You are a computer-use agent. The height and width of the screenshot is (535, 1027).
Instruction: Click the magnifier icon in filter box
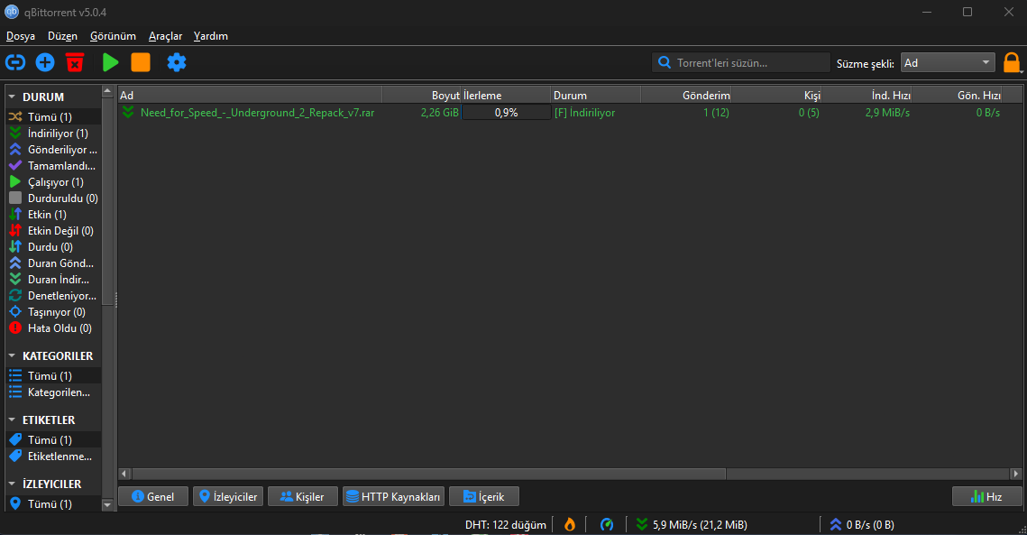point(665,62)
